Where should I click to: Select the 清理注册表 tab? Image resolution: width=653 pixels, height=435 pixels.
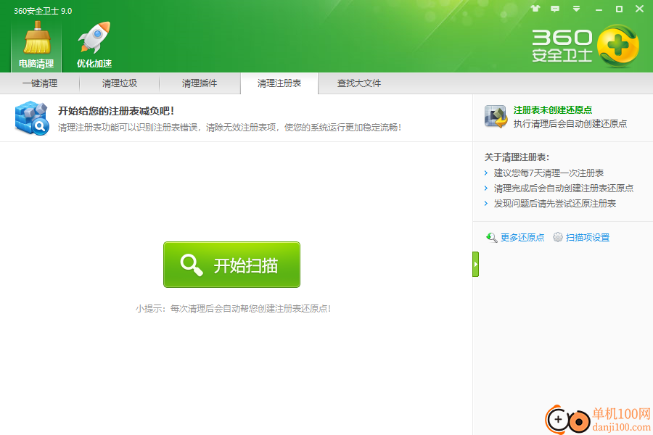(x=279, y=83)
